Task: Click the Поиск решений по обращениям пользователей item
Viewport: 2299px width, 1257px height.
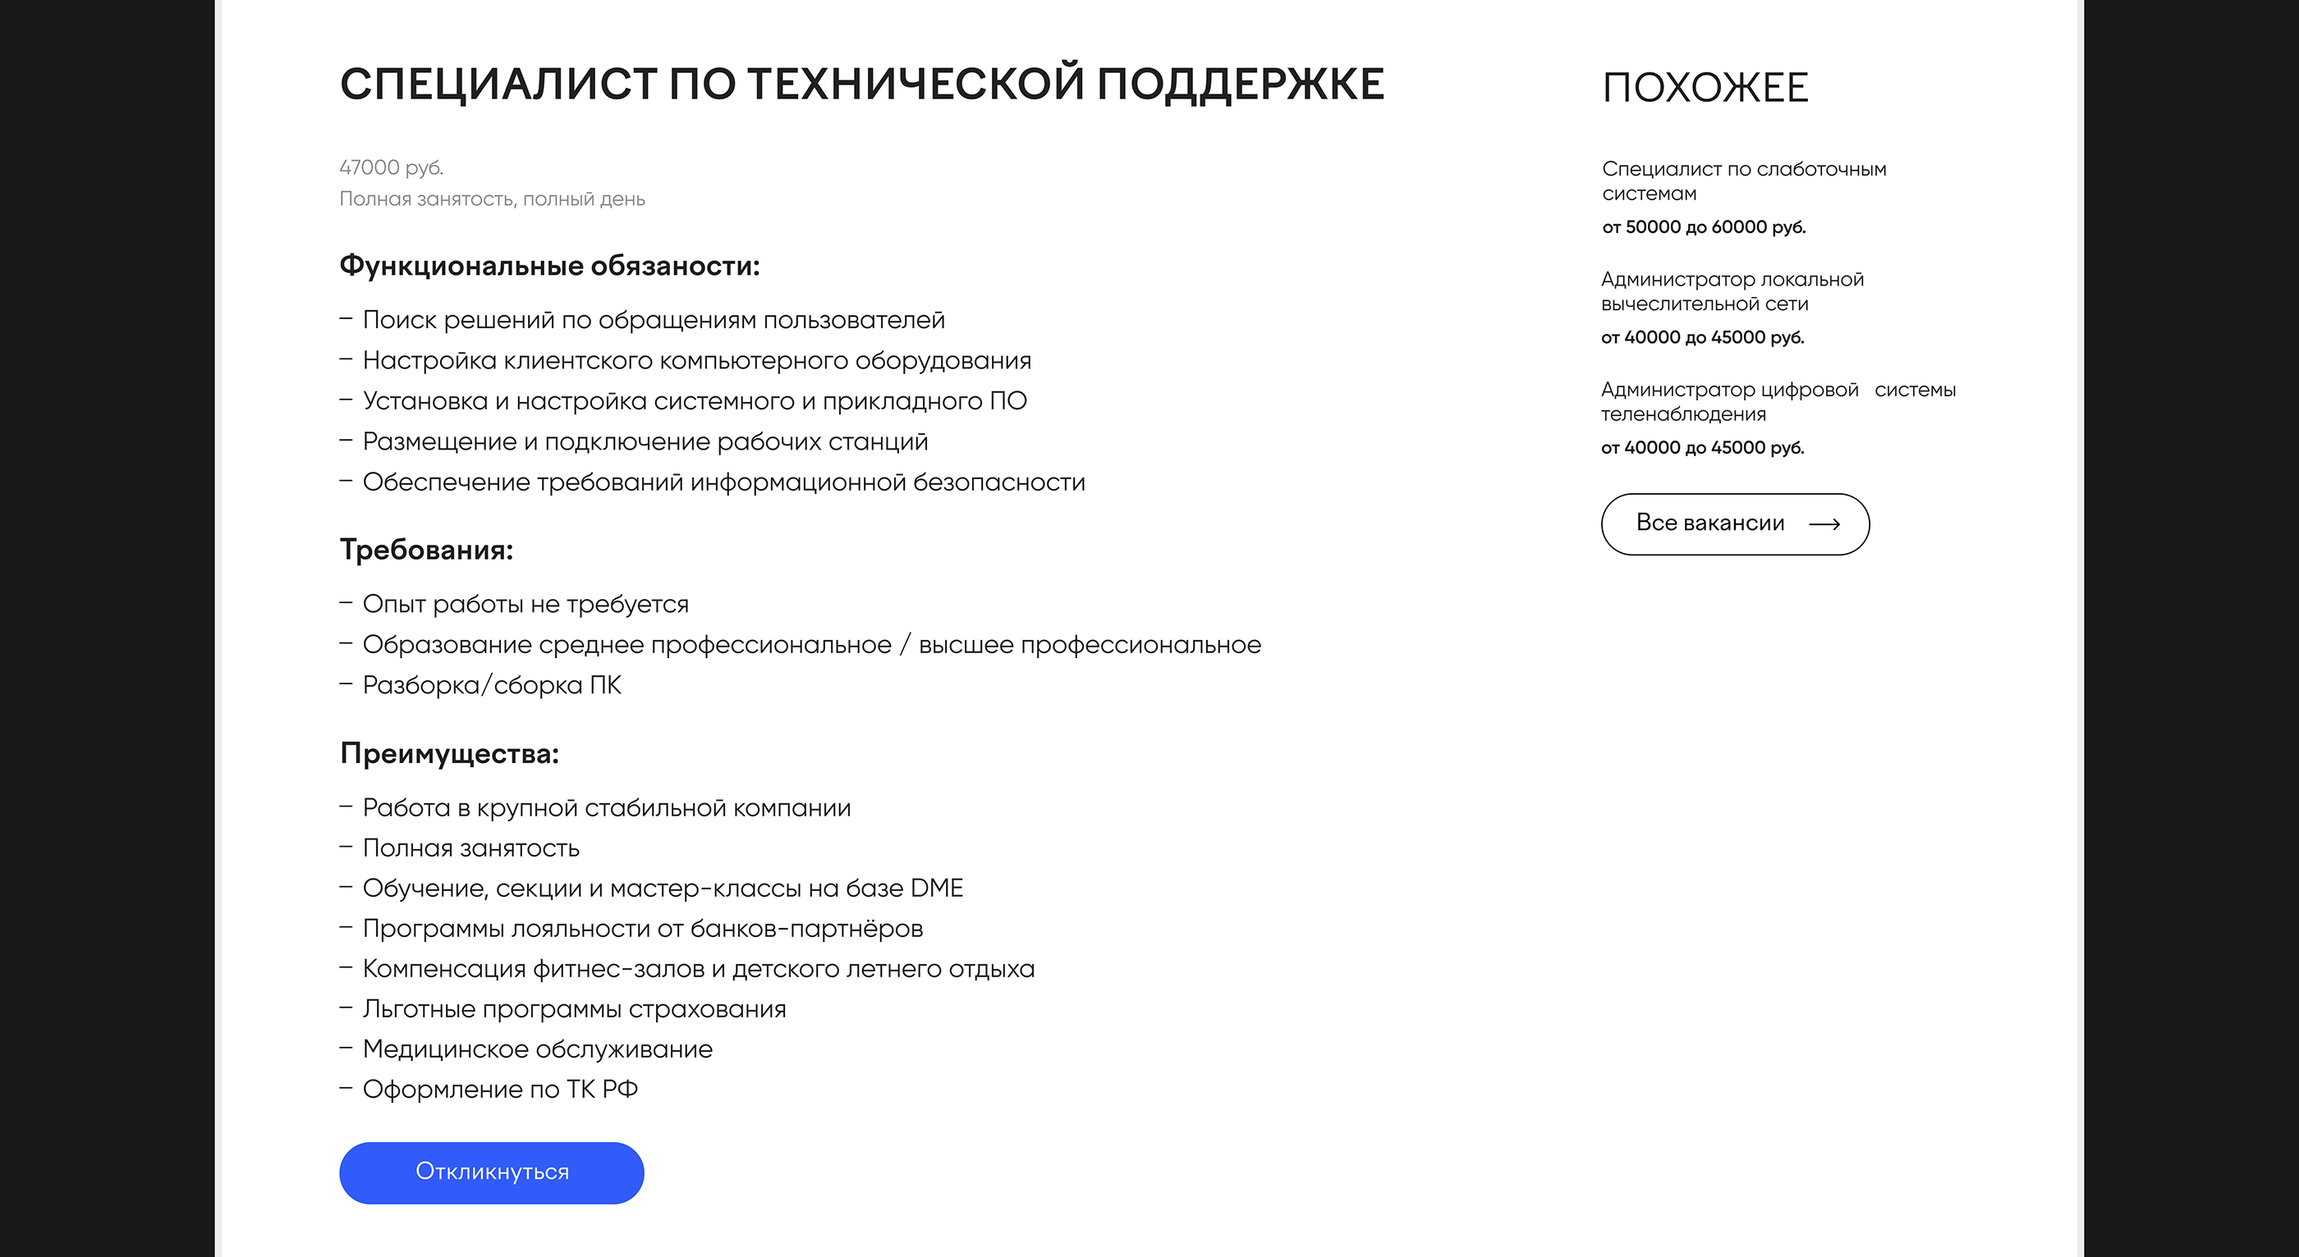Action: (x=654, y=320)
